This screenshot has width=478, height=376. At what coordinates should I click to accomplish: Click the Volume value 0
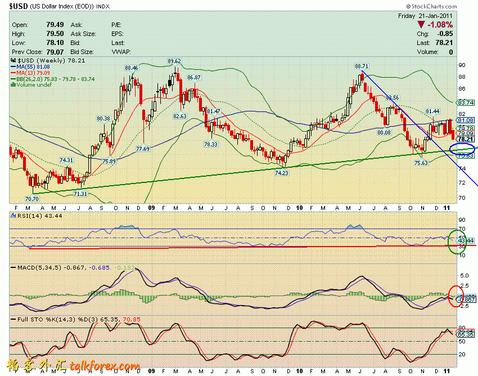(451, 52)
